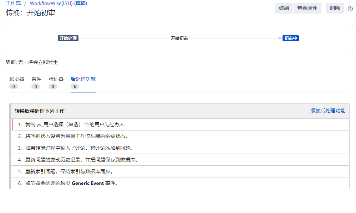Switch to the 条件 tab
Screen dimensions: 356x213
[x=36, y=79]
